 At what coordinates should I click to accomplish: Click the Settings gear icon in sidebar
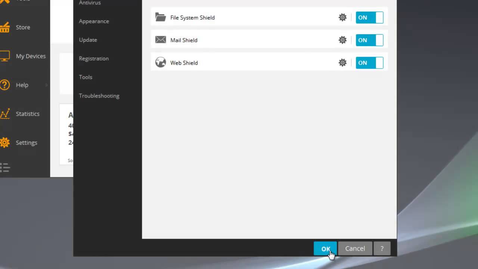tap(4, 142)
